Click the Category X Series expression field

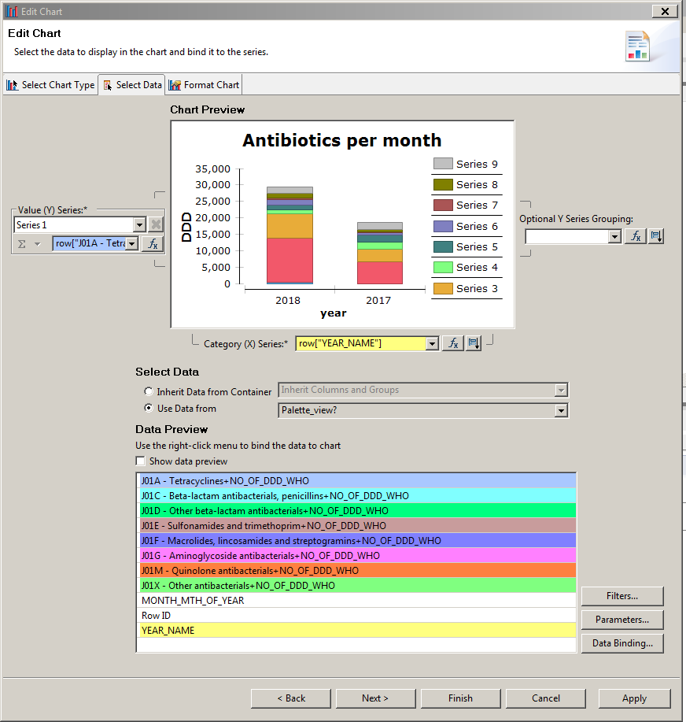360,343
